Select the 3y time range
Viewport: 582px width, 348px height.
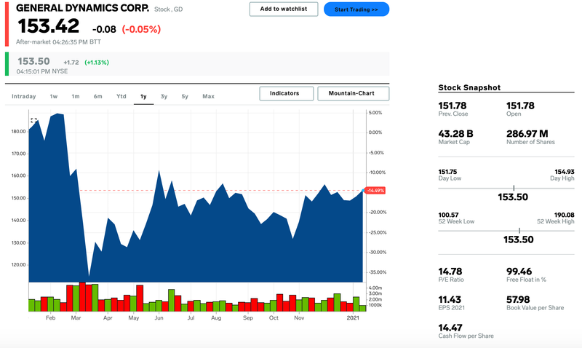(x=164, y=96)
